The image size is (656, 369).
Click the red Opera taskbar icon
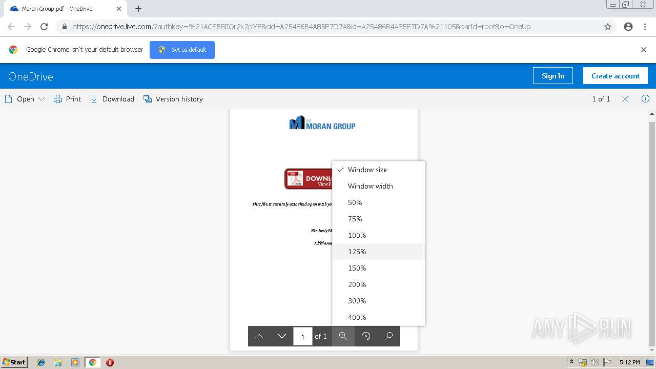click(110, 362)
